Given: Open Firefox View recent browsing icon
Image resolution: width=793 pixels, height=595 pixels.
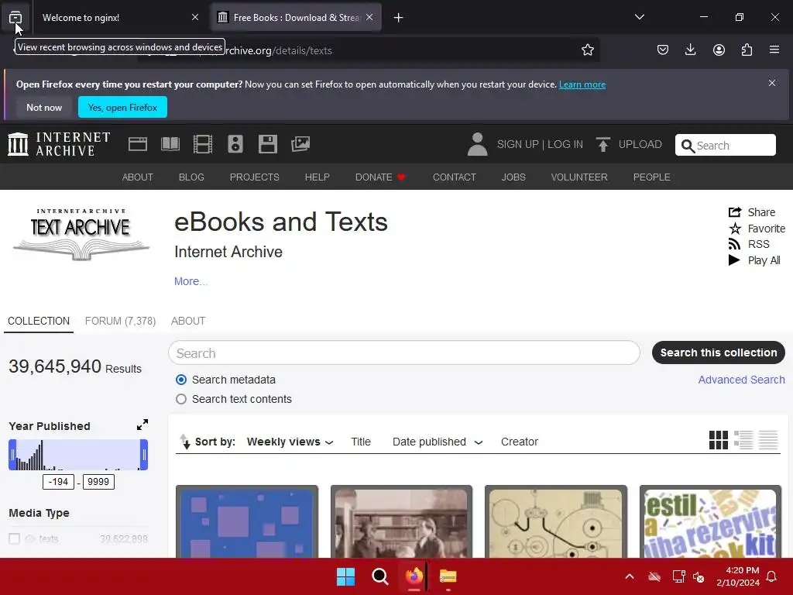Looking at the screenshot, I should (x=15, y=17).
